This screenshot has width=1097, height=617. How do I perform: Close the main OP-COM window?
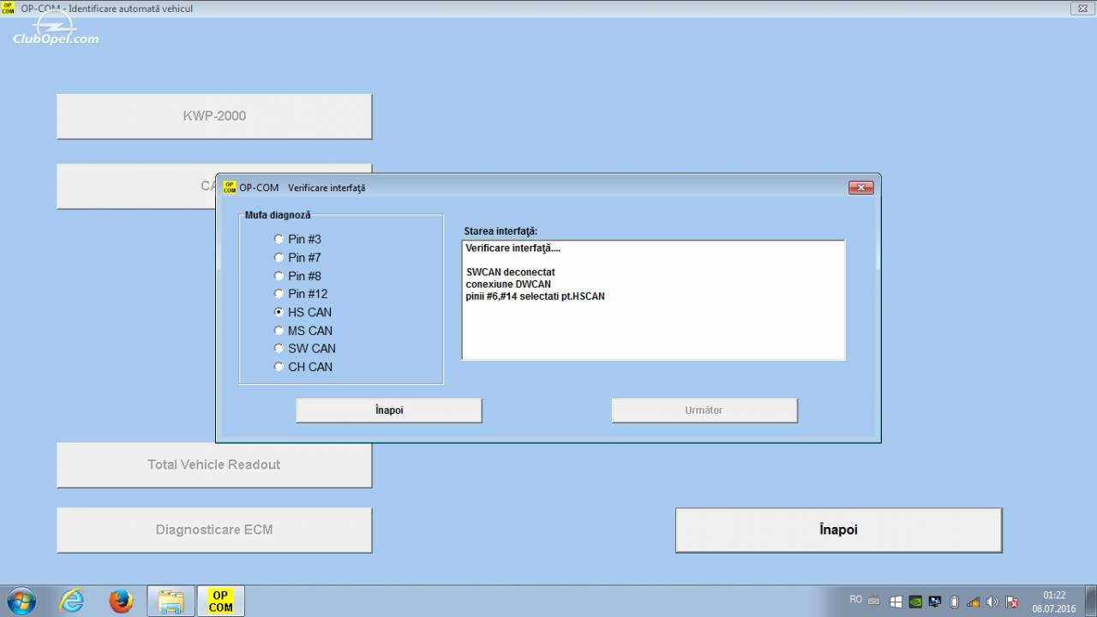coord(1082,9)
